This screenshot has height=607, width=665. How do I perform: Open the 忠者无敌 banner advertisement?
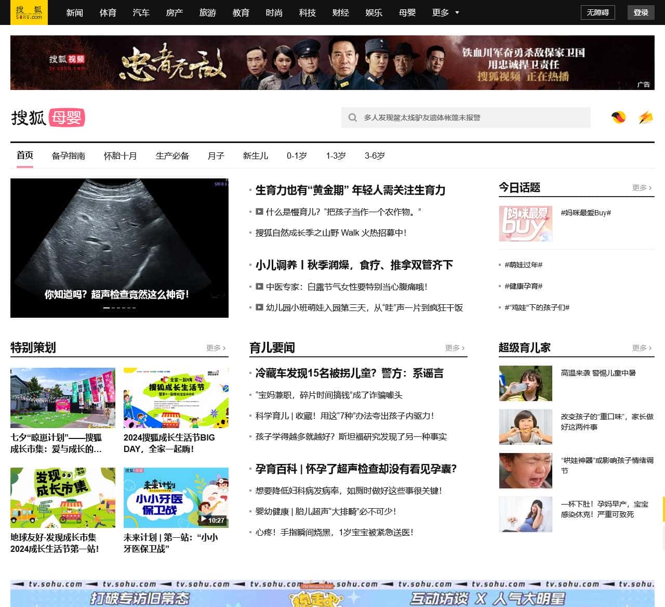click(332, 62)
